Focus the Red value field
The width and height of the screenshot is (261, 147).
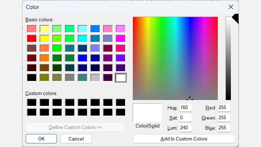[224, 108]
